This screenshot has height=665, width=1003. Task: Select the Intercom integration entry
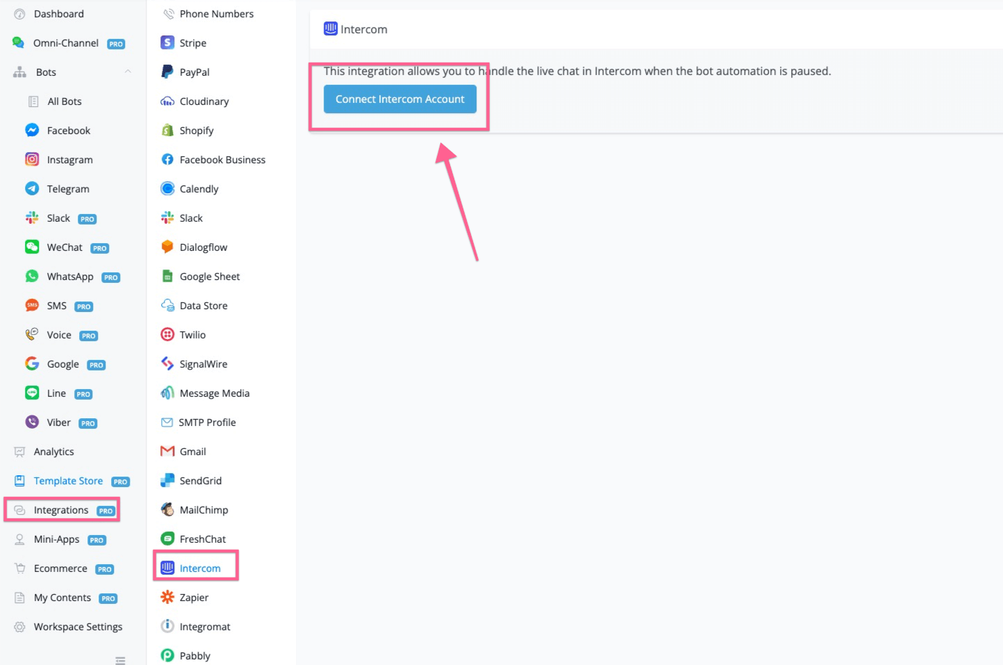coord(199,568)
